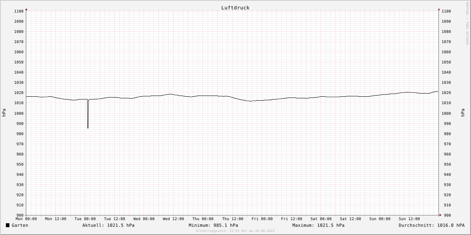Click the 'Wed 00:00' time axis label
471x235 pixels.
pyautogui.click(x=144, y=219)
